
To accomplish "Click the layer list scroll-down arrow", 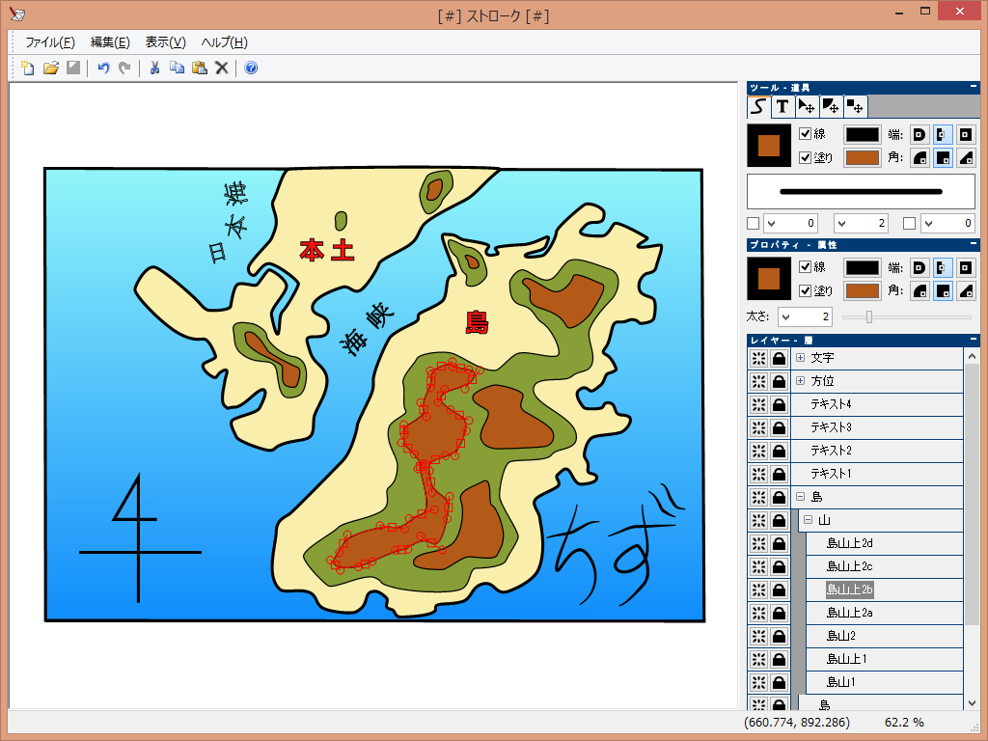I will point(971,702).
